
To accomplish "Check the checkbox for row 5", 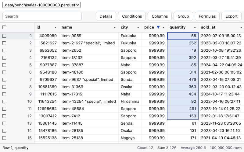I will pos(4,65).
